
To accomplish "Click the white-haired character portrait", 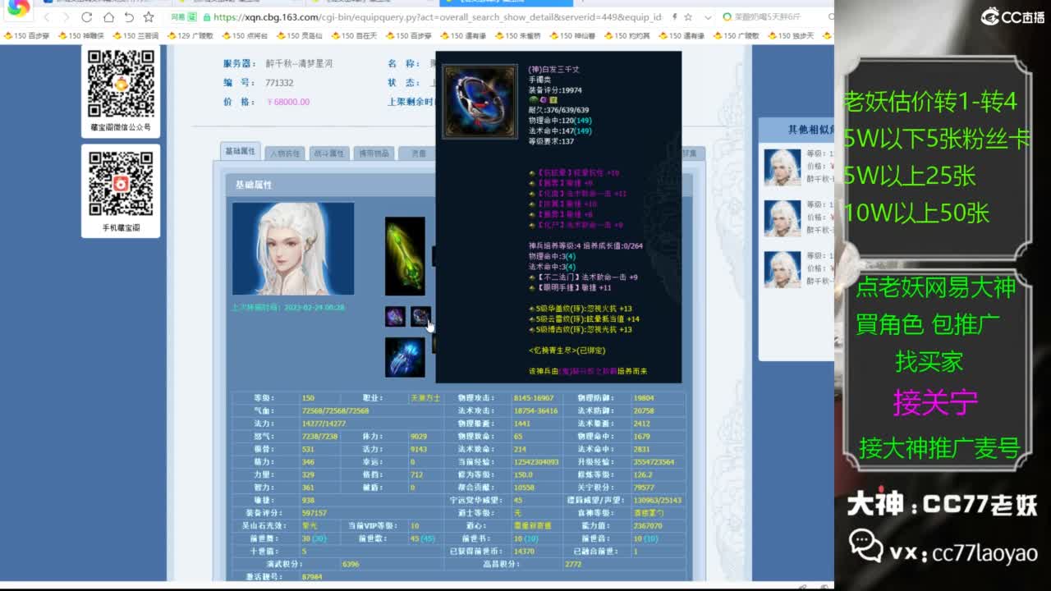I will 293,249.
